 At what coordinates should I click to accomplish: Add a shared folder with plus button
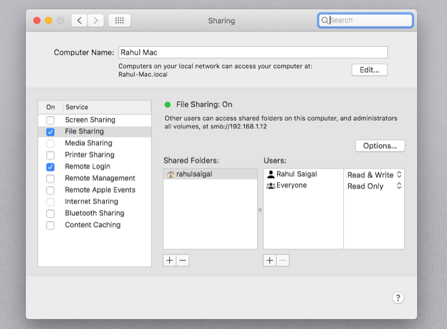pyautogui.click(x=170, y=261)
